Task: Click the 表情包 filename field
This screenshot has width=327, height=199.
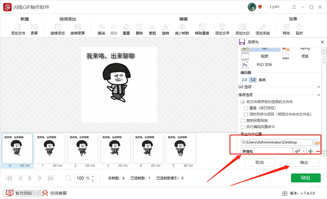Action: coord(266,151)
